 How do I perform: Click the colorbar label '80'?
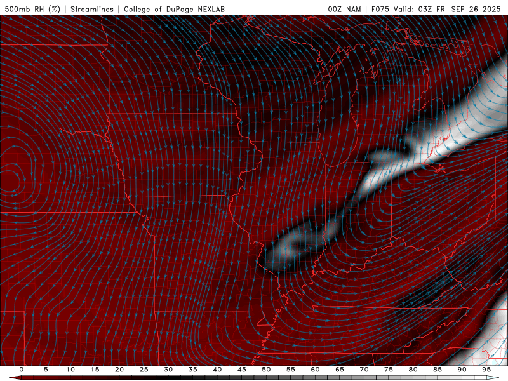tap(413, 370)
